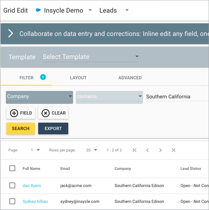Click the Collaborate on data entry banner text
209x210 pixels.
(114, 34)
